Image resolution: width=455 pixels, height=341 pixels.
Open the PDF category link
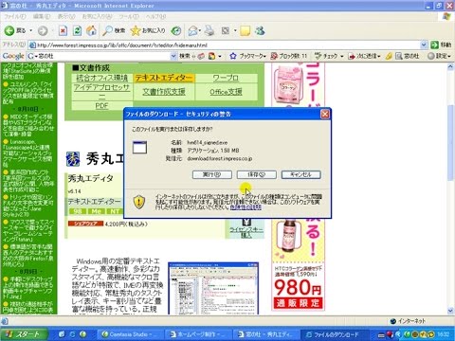(x=101, y=106)
